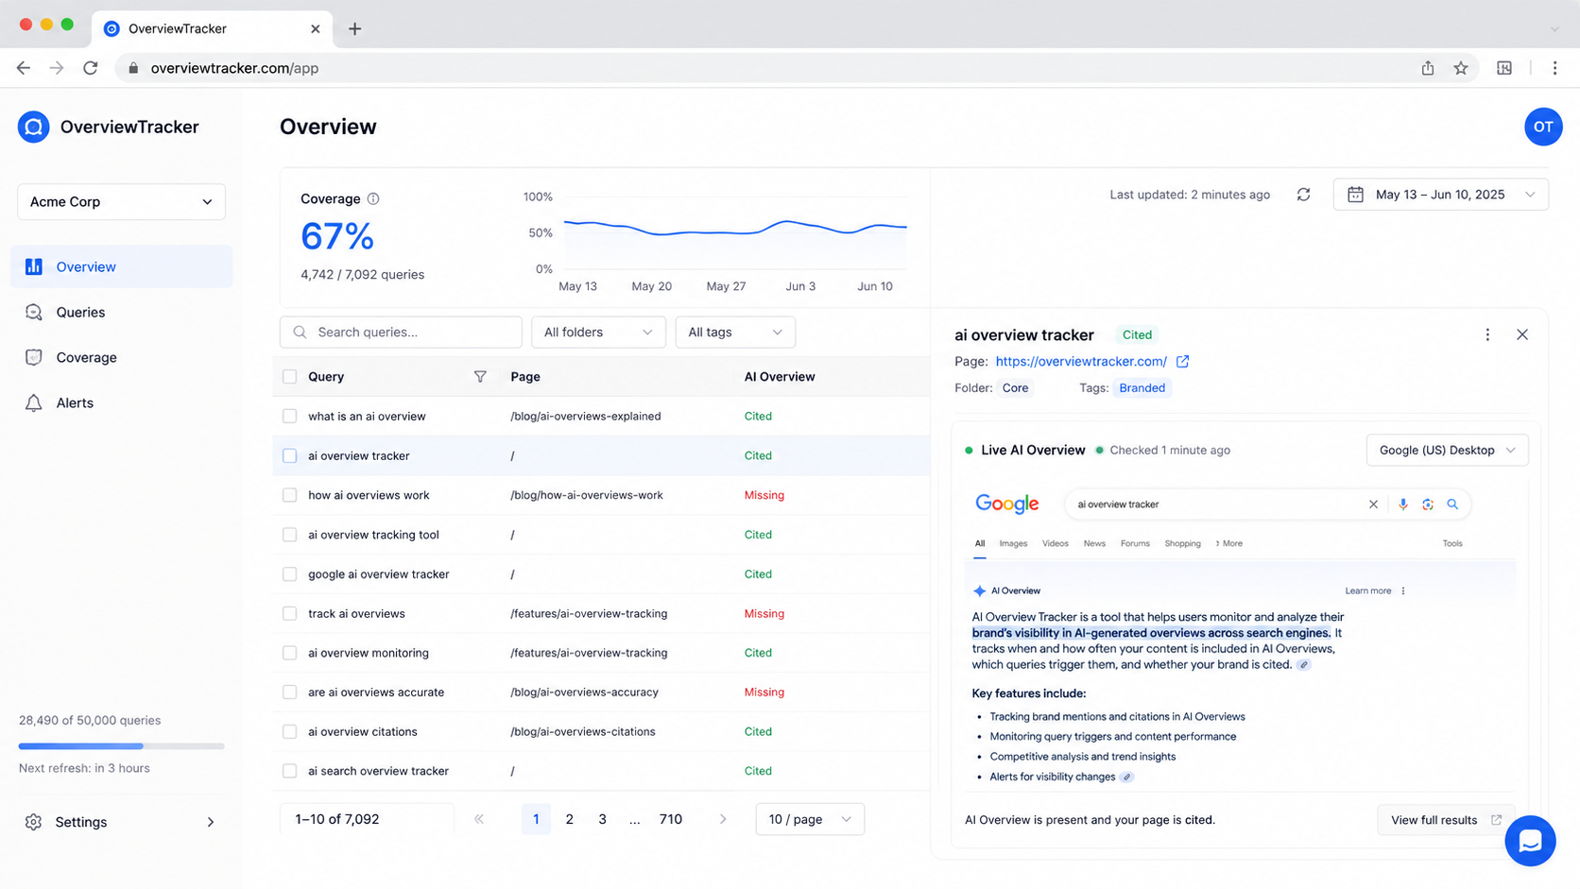
Task: Check the 'what is an ai overview' row
Action: (290, 417)
